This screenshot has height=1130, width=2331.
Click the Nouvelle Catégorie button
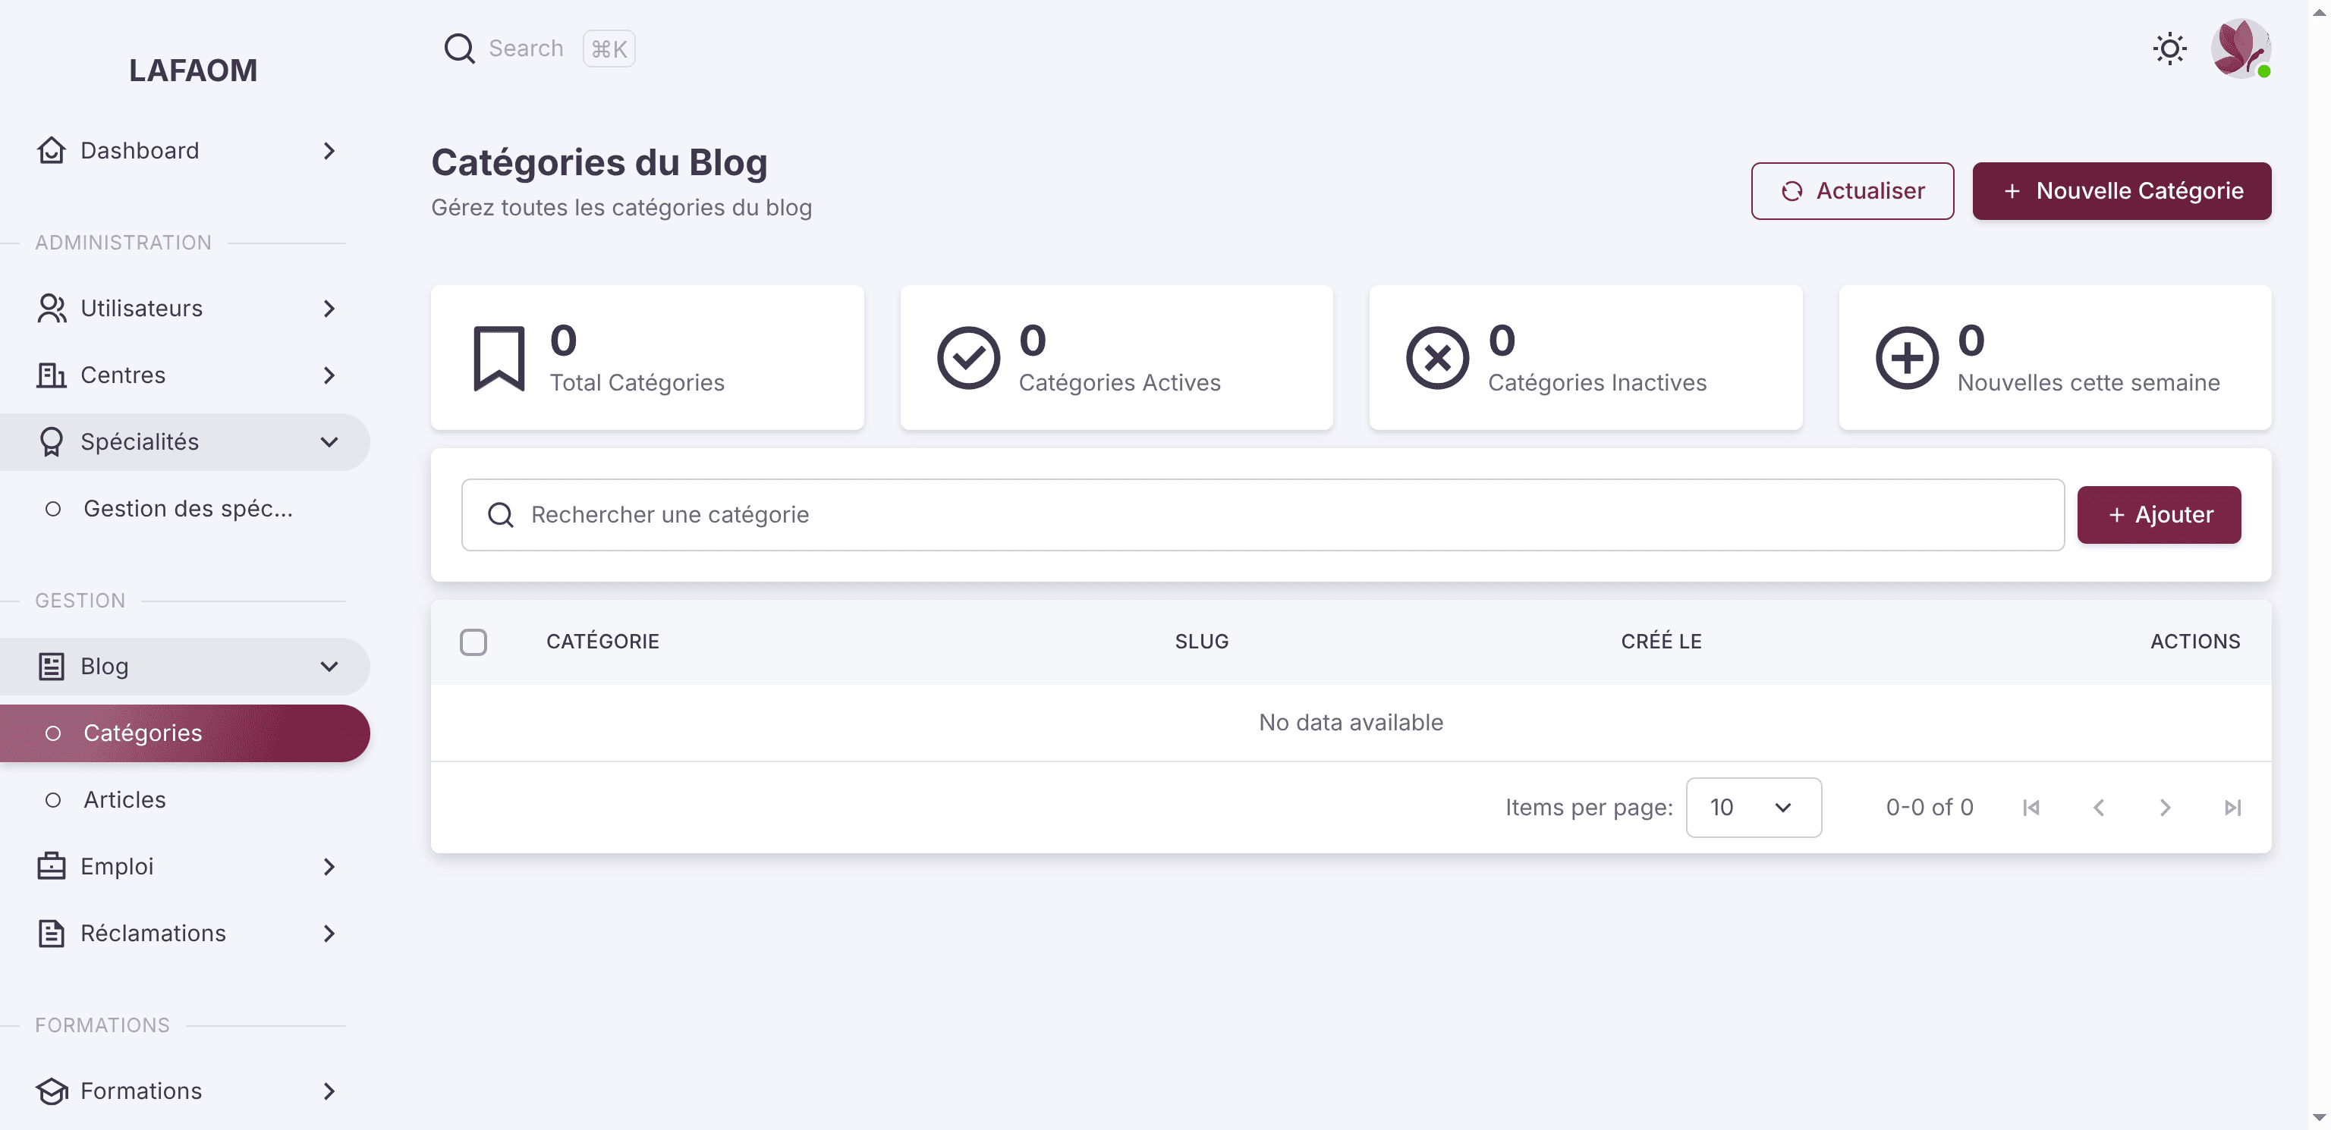tap(2121, 191)
